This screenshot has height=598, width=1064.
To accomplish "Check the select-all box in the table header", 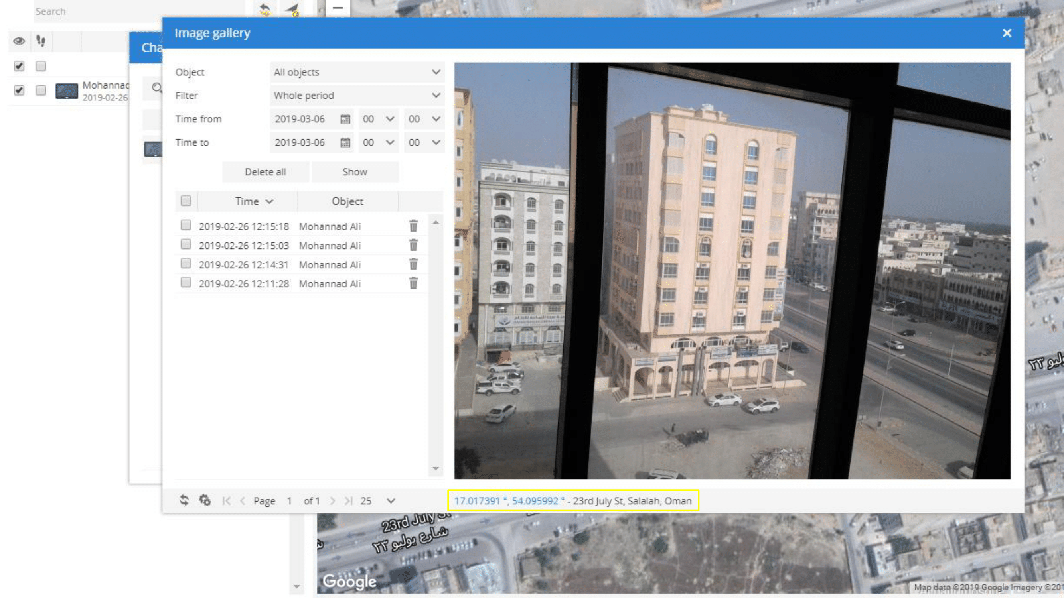I will (x=186, y=201).
